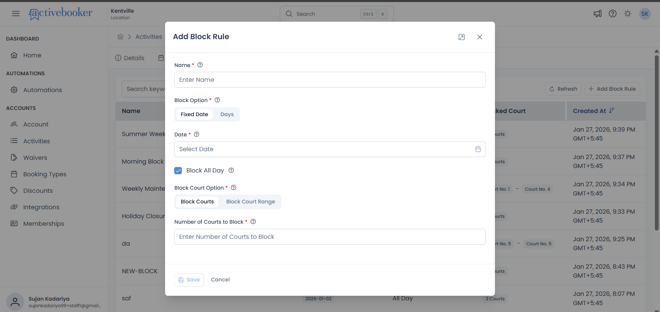Viewport: 660px width, 312px height.
Task: Click help icon beside Number of Courts to Block
Action: point(253,222)
